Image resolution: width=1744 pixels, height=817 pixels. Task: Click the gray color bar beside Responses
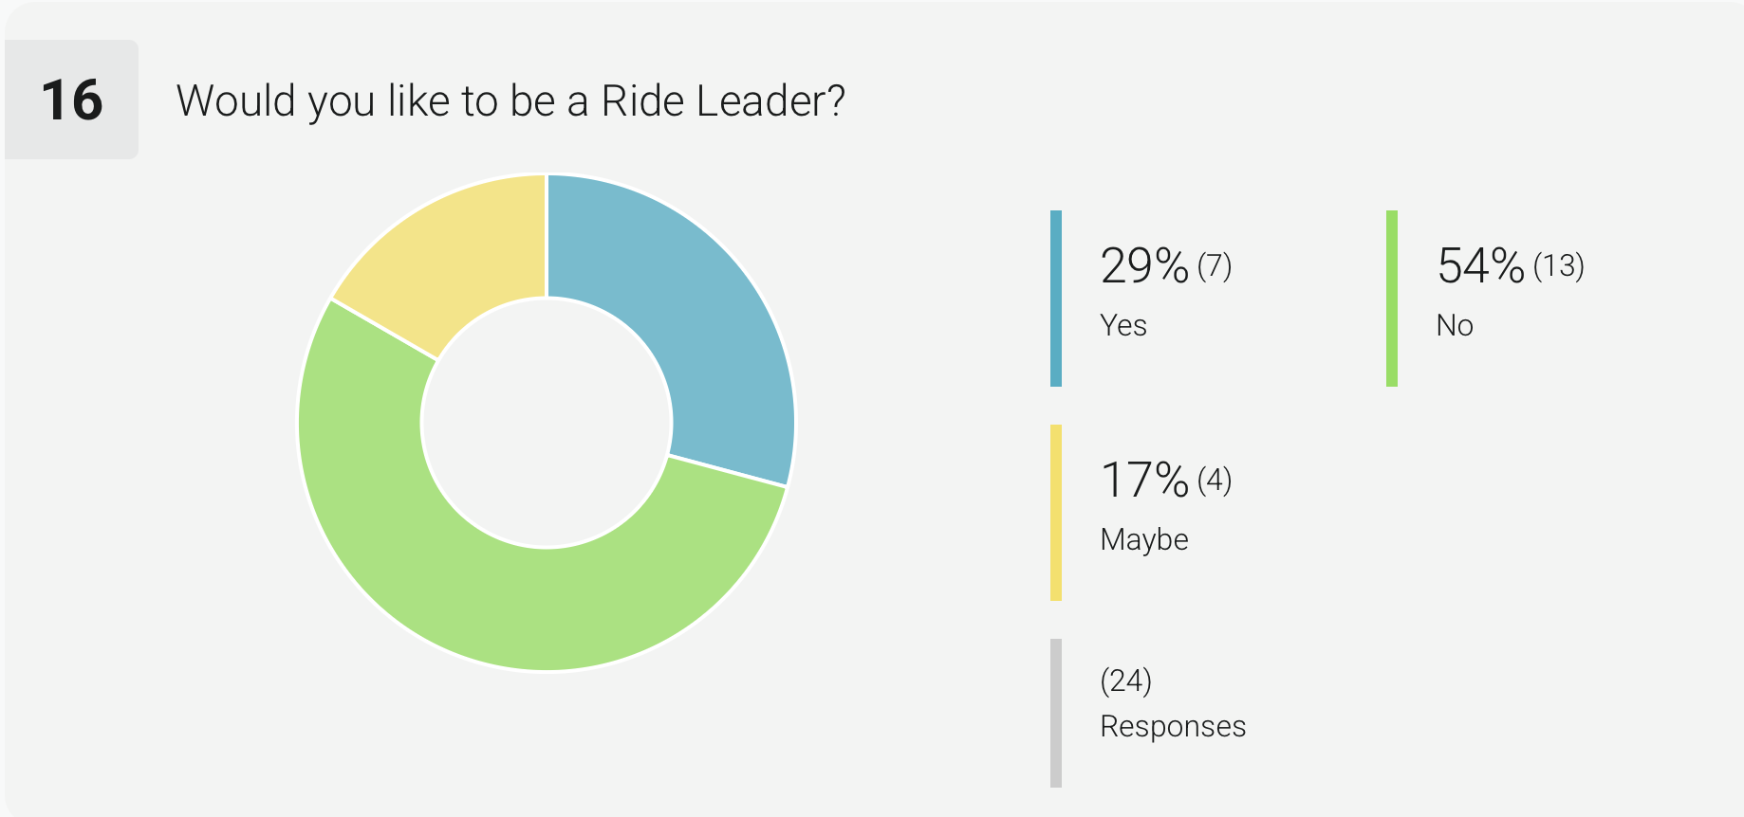tap(1056, 713)
